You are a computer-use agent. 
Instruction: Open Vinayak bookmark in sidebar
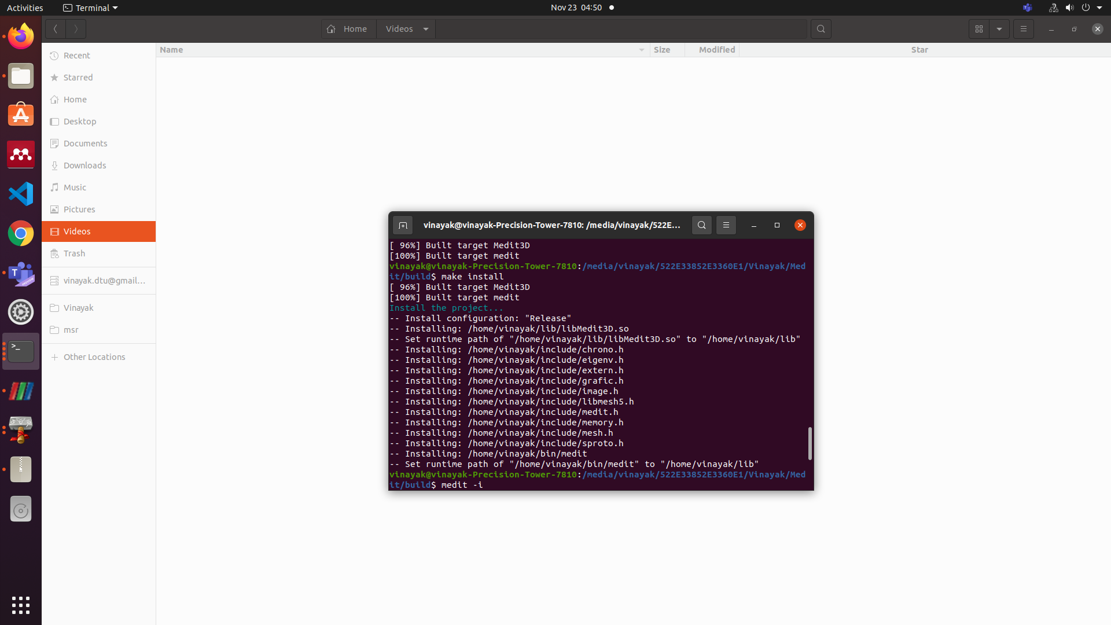[x=98, y=308]
